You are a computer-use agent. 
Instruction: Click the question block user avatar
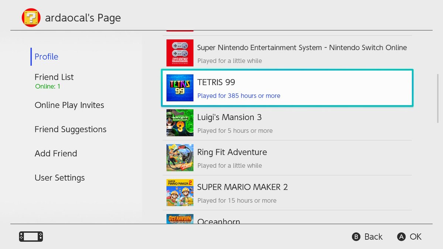[31, 18]
